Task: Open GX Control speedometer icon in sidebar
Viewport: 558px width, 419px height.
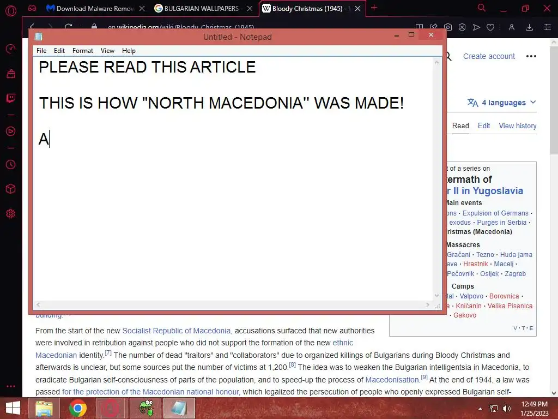Action: (x=11, y=49)
